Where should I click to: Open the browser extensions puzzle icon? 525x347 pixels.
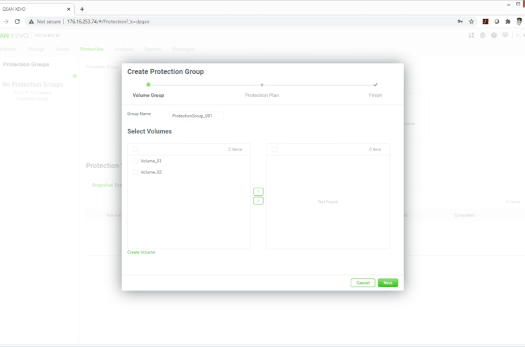click(x=508, y=22)
